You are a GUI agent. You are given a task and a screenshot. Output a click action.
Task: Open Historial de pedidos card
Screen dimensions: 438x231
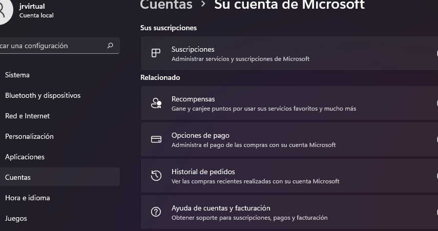(289, 176)
